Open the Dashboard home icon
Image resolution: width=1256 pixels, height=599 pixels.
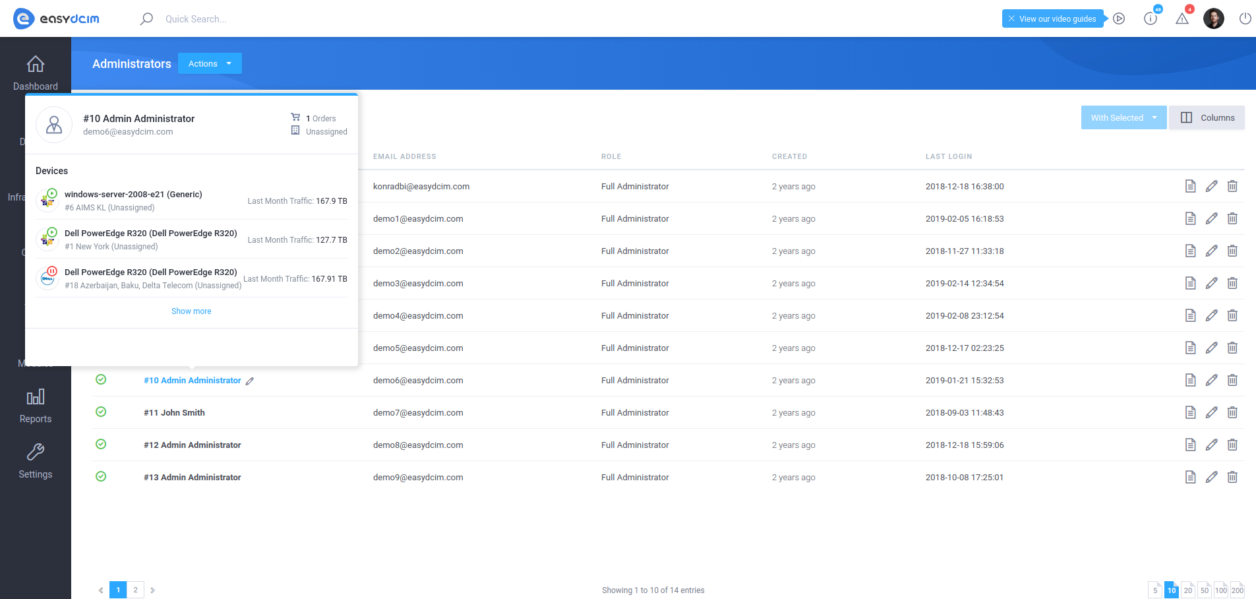click(36, 64)
